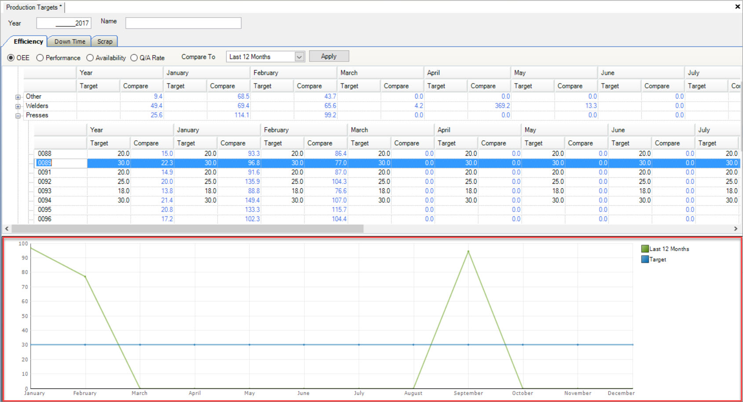Click the Name input field
The image size is (743, 402).
point(183,23)
